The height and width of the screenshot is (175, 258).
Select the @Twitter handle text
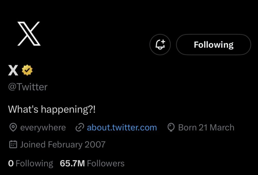pos(28,87)
